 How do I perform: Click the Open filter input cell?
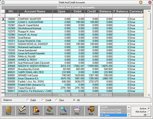tap(62, 15)
